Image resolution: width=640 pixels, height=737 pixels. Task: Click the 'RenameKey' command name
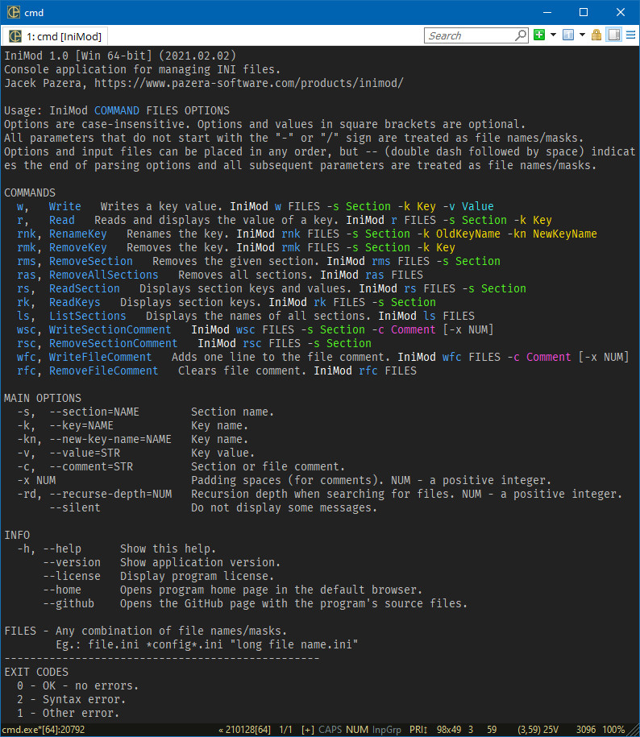click(x=78, y=234)
